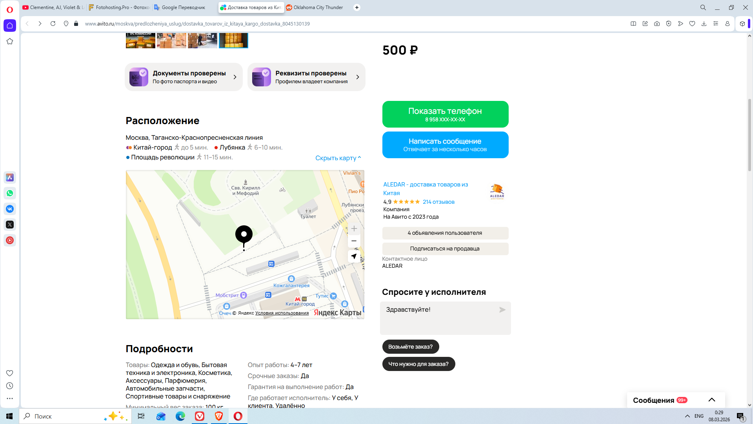Open X (Twitter) in sidebar
The image size is (753, 424).
pyautogui.click(x=10, y=225)
